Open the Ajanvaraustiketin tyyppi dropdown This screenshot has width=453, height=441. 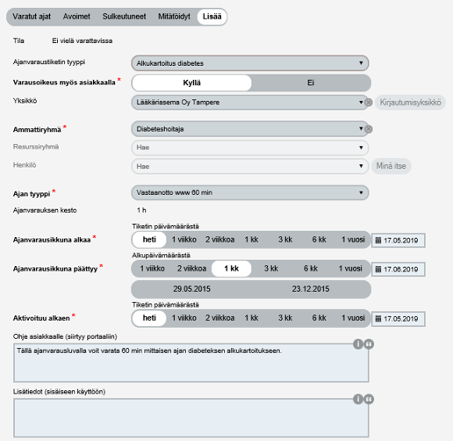[x=250, y=63]
